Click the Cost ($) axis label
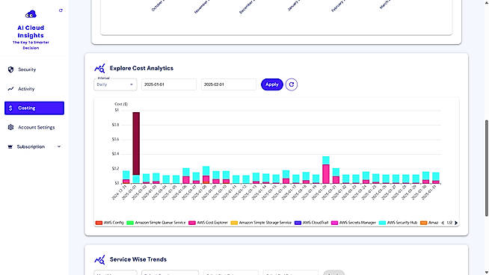The width and height of the screenshot is (489, 275). coord(121,104)
